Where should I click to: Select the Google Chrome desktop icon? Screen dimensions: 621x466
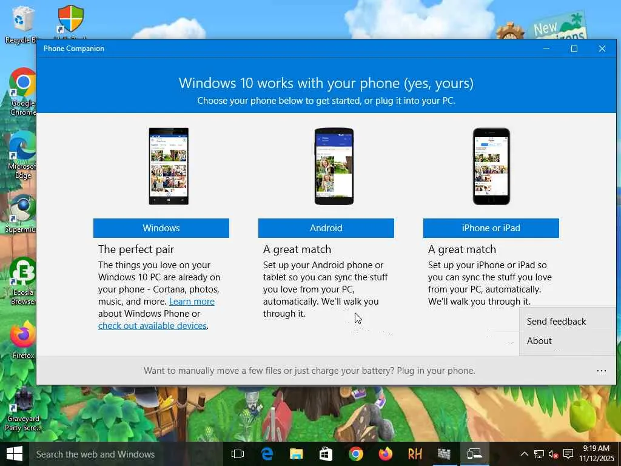pyautogui.click(x=22, y=92)
